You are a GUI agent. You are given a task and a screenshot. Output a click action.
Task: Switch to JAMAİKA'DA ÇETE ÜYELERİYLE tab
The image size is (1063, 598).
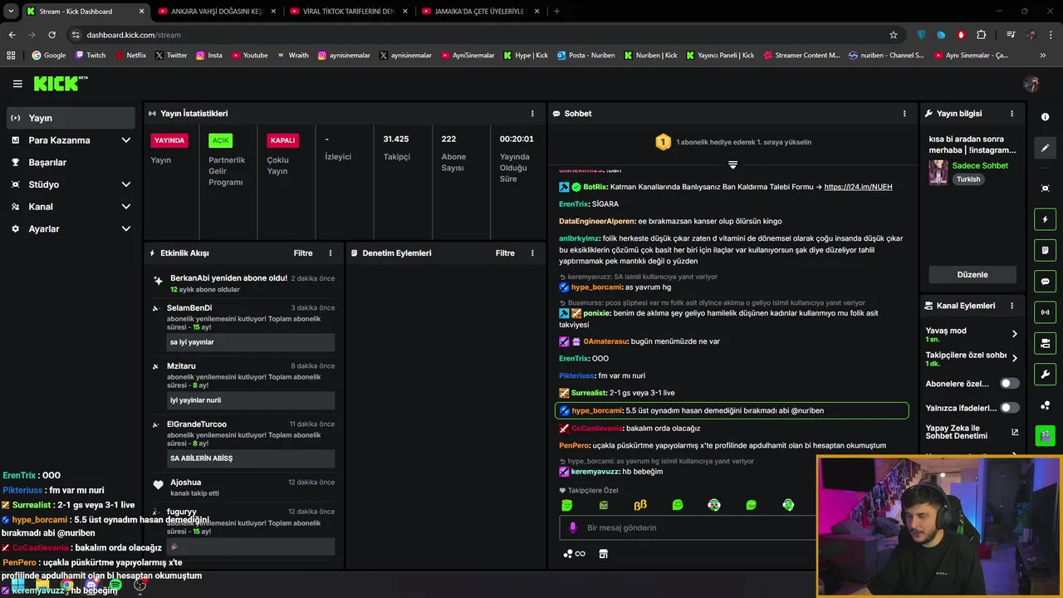(x=480, y=11)
